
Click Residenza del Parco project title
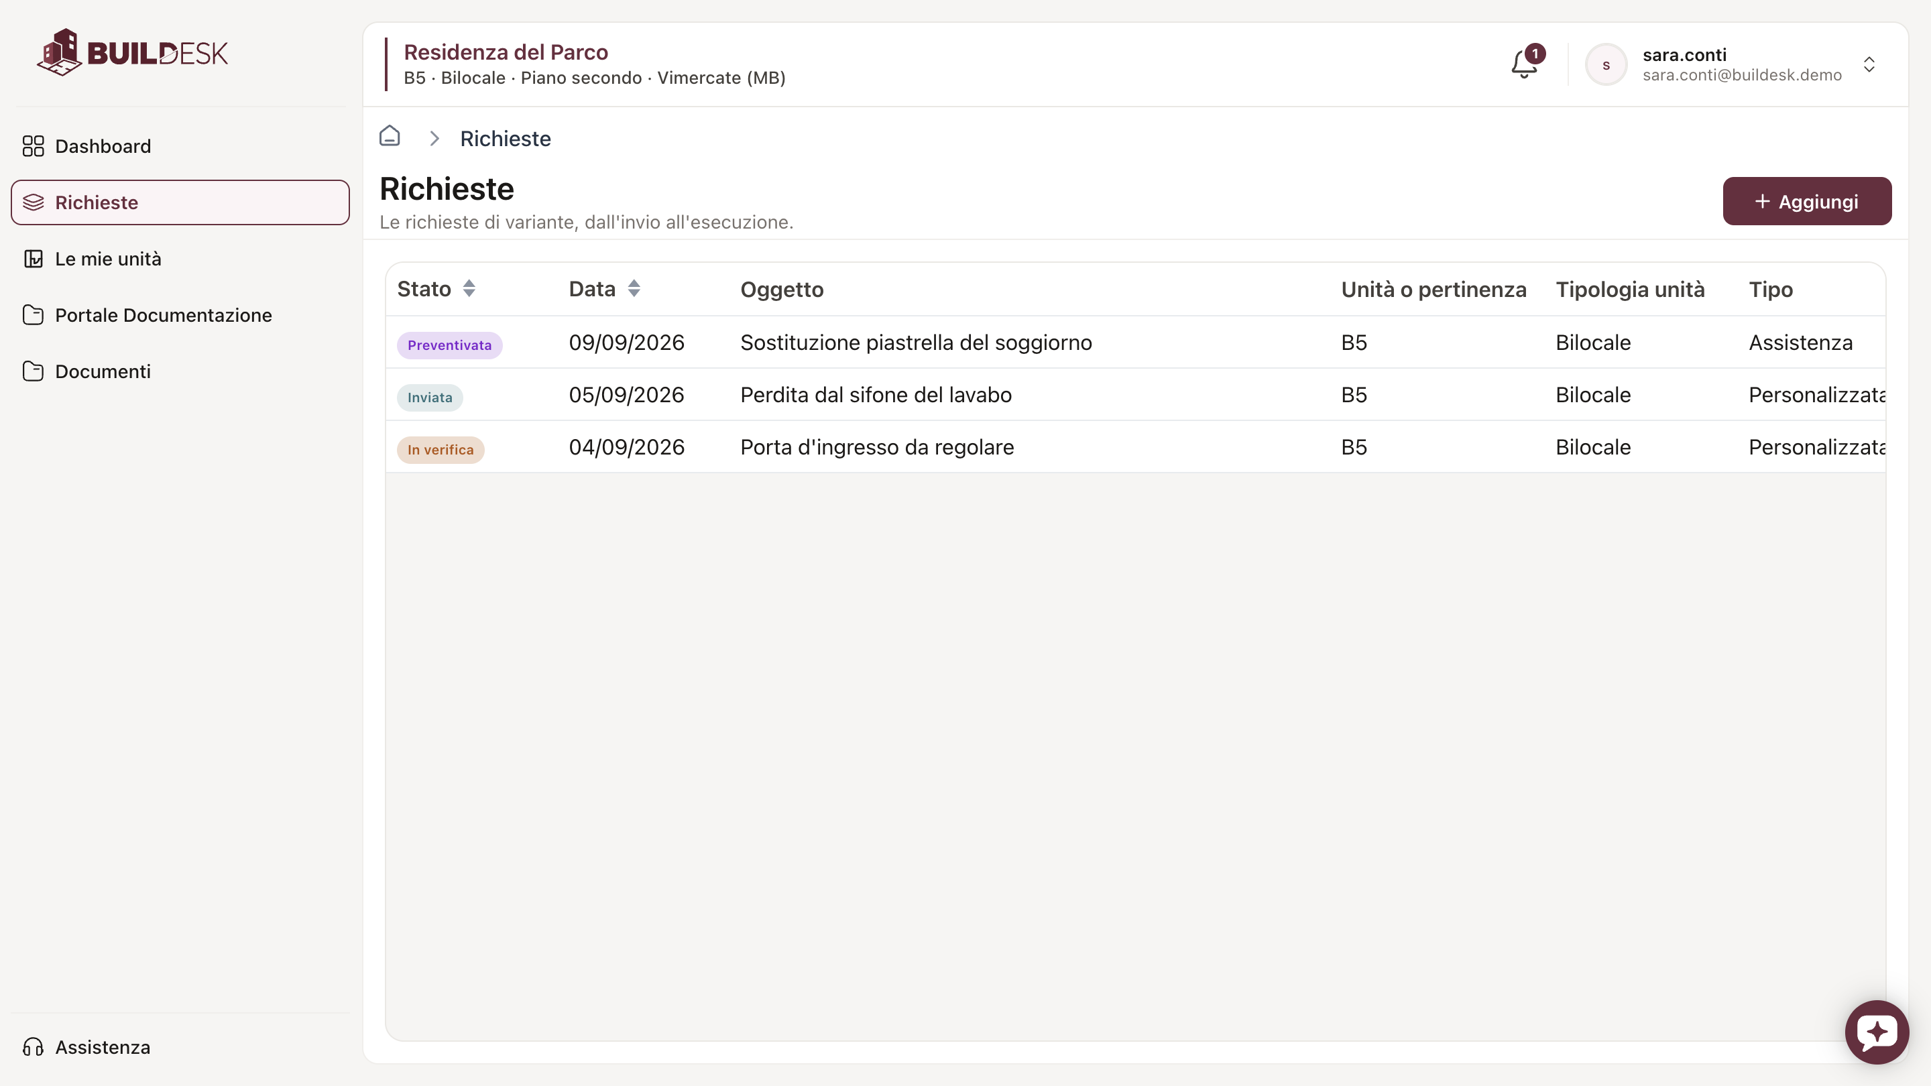click(506, 52)
